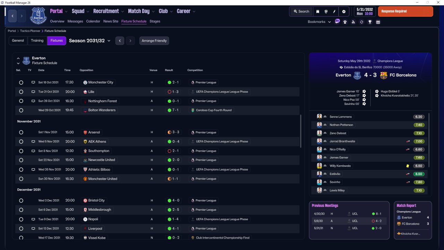This screenshot has height=250, width=444.
Task: Collapse the Everton Fixture Schedule section
Action: pyautogui.click(x=18, y=58)
